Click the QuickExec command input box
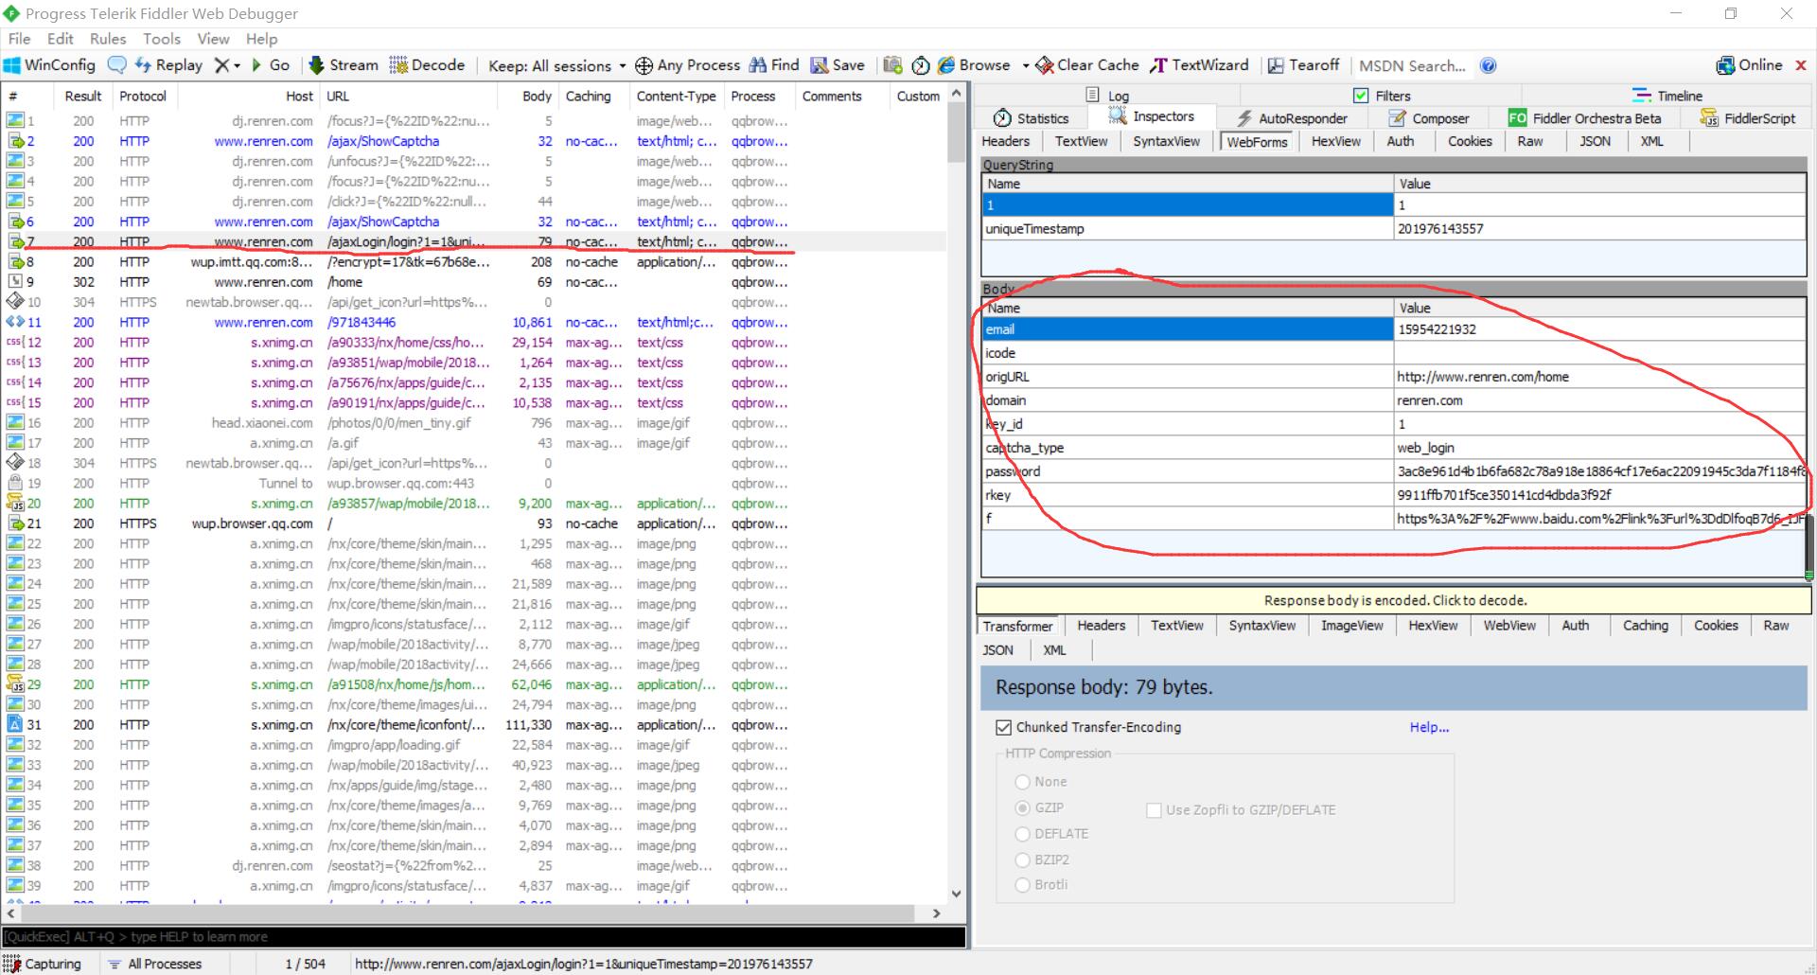 483,937
